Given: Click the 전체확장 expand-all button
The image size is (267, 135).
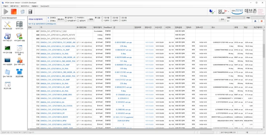Looking at the screenshot, I should coord(52,18).
